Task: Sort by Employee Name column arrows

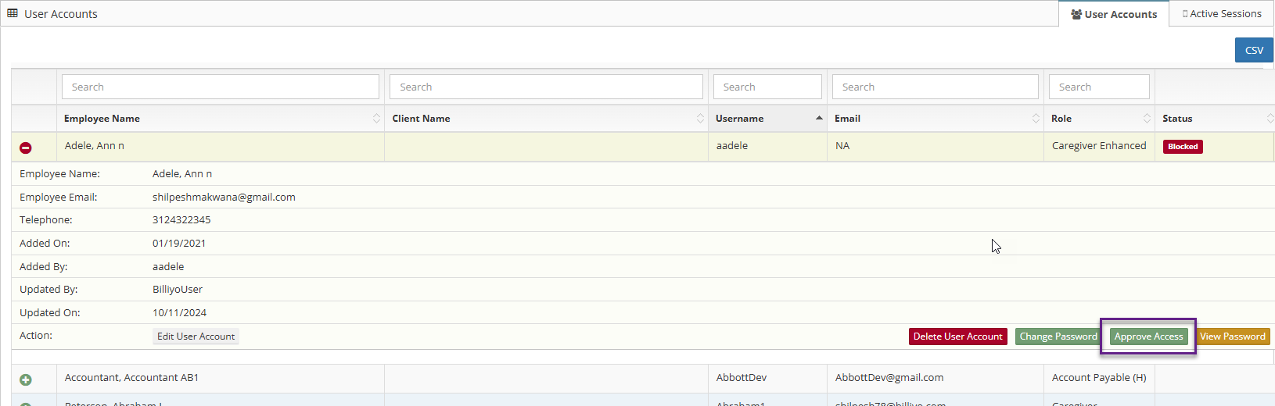Action: (376, 119)
